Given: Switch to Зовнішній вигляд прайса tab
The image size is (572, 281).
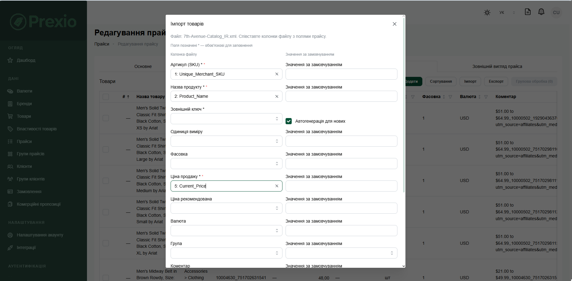Looking at the screenshot, I should point(497,66).
